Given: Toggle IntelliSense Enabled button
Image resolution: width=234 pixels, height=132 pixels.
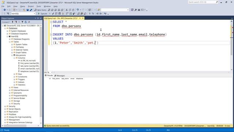Looking at the screenshot, I should (x=63, y=14).
